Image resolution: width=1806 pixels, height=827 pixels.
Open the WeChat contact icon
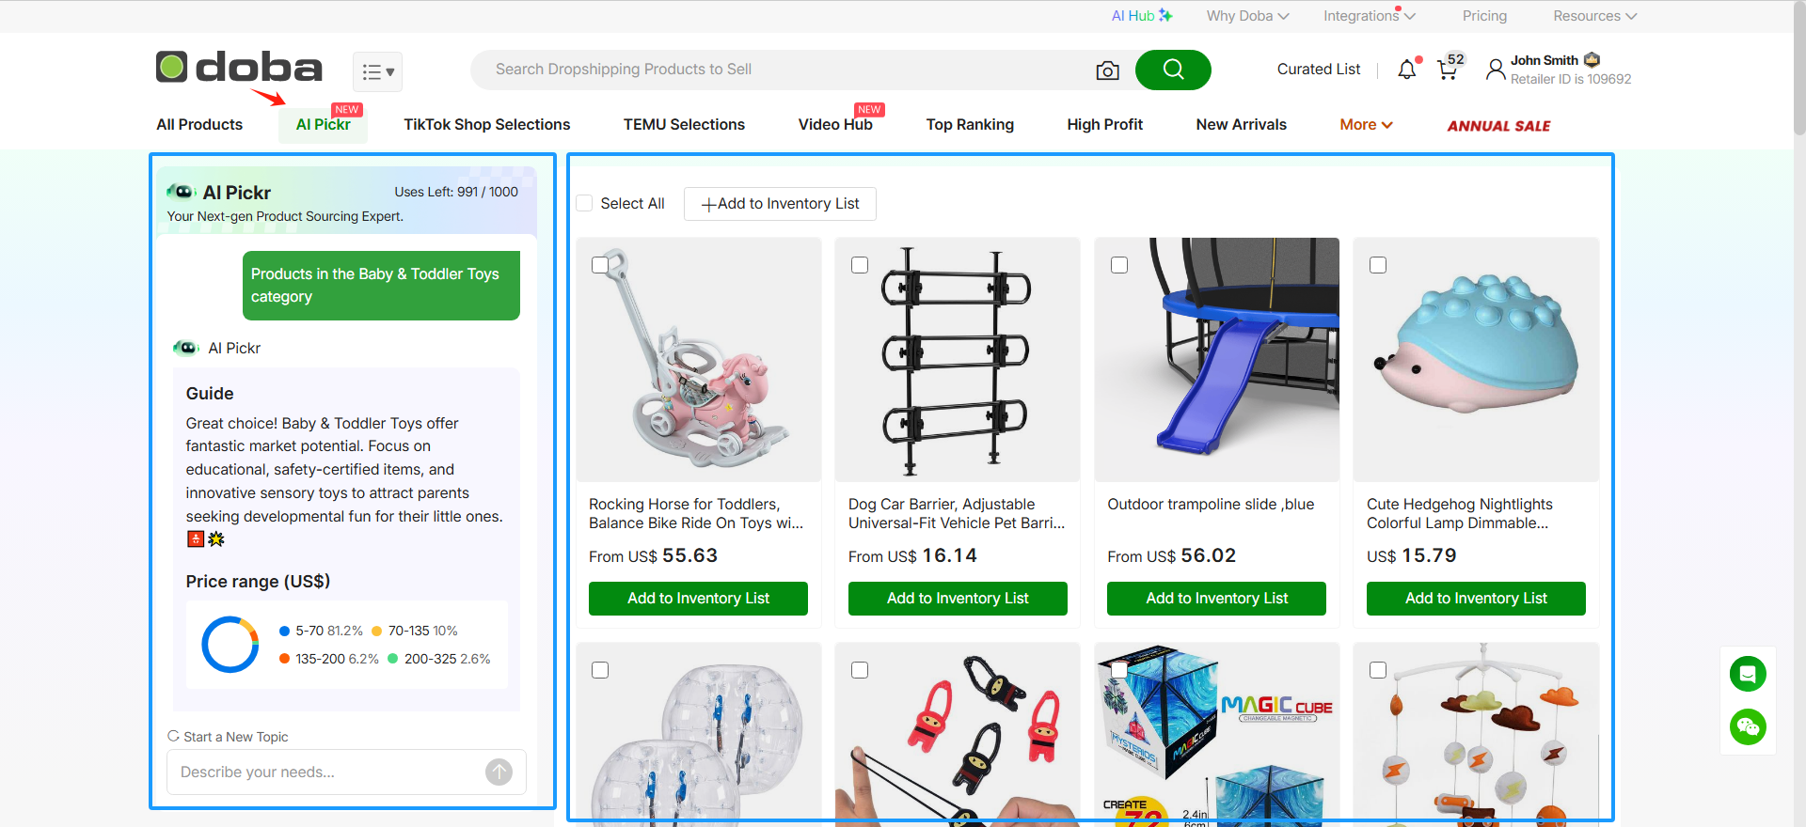pyautogui.click(x=1748, y=726)
